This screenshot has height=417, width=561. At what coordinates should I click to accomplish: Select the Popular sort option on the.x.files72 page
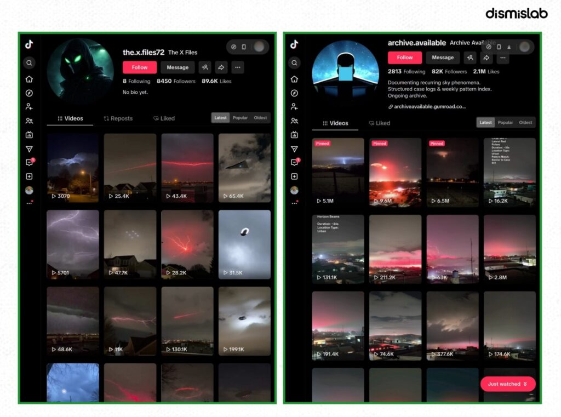(x=240, y=118)
